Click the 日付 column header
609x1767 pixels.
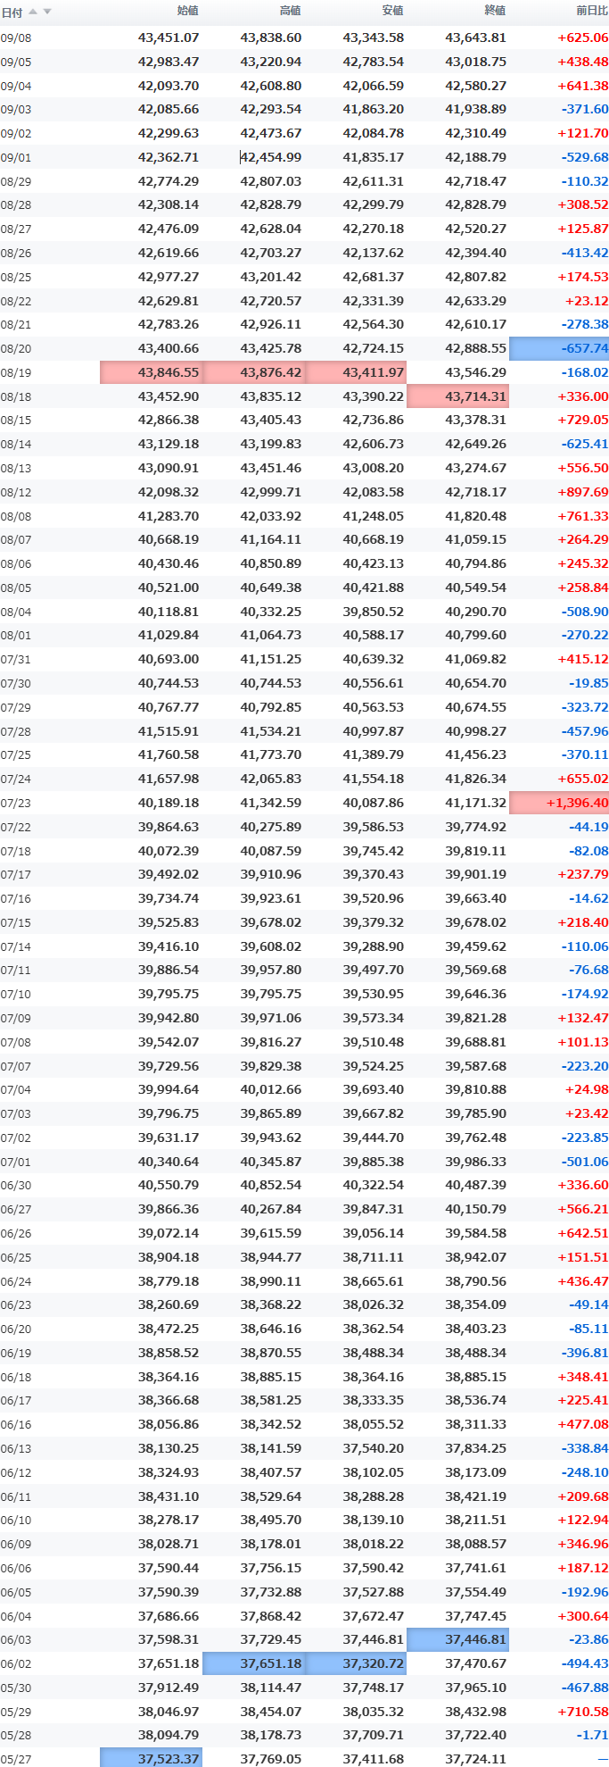(x=12, y=13)
